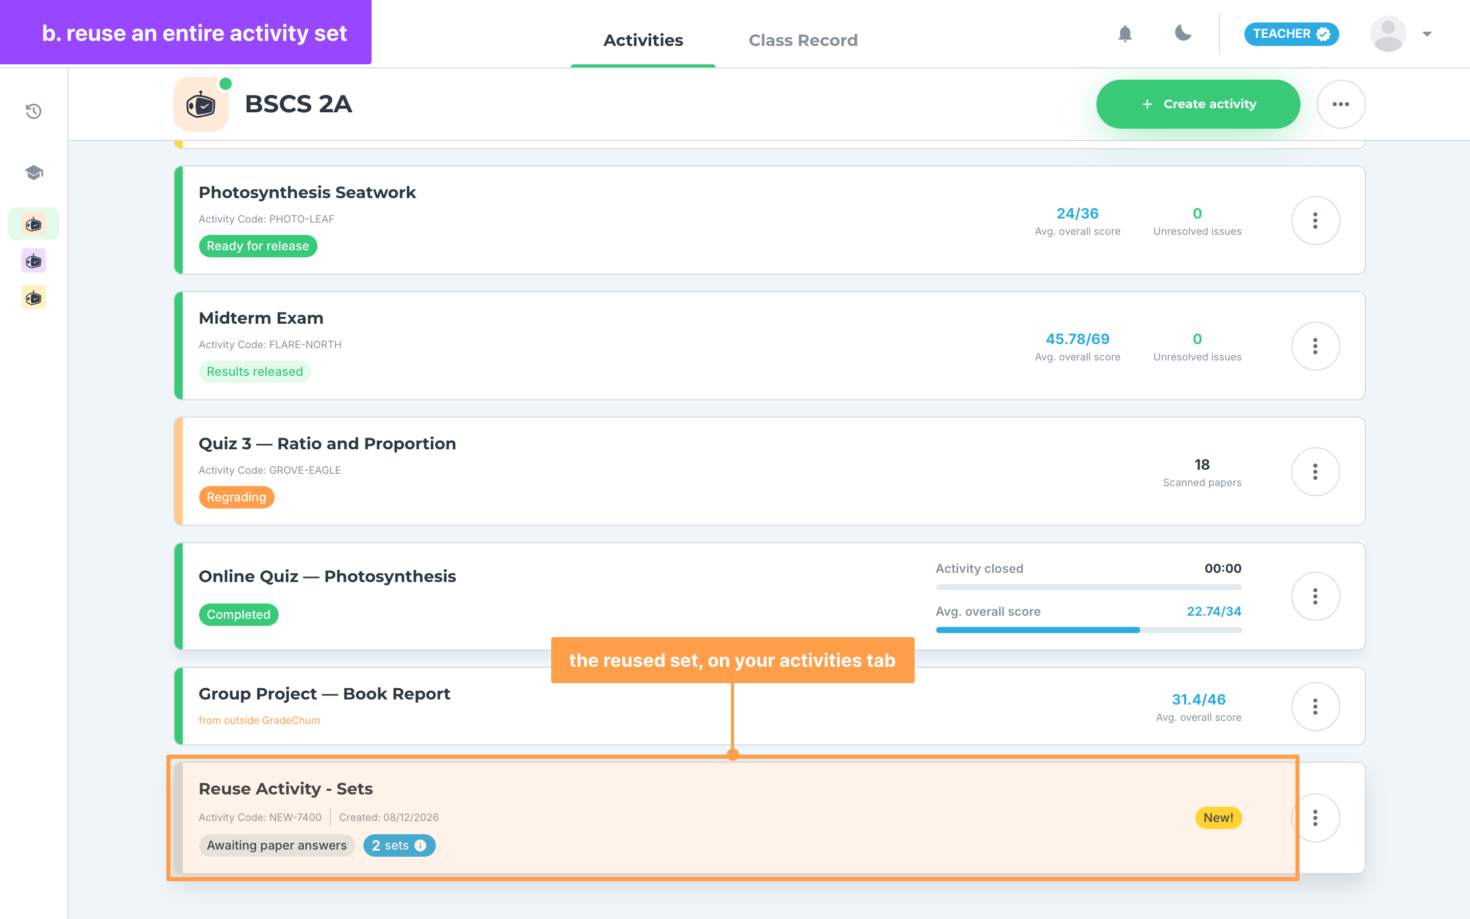Select the orange class icon in sidebar
Image resolution: width=1470 pixels, height=919 pixels.
pos(33,224)
